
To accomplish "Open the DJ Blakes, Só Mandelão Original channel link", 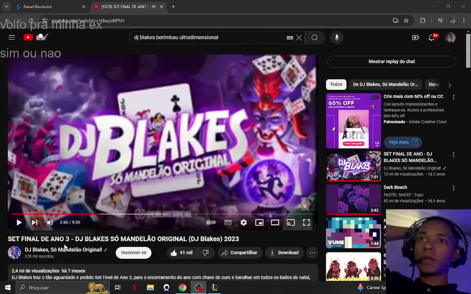I will [x=63, y=249].
